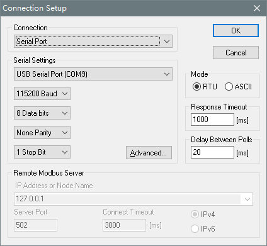Image resolution: width=267 pixels, height=246 pixels.
Task: Click the Cancel button
Action: 236,53
